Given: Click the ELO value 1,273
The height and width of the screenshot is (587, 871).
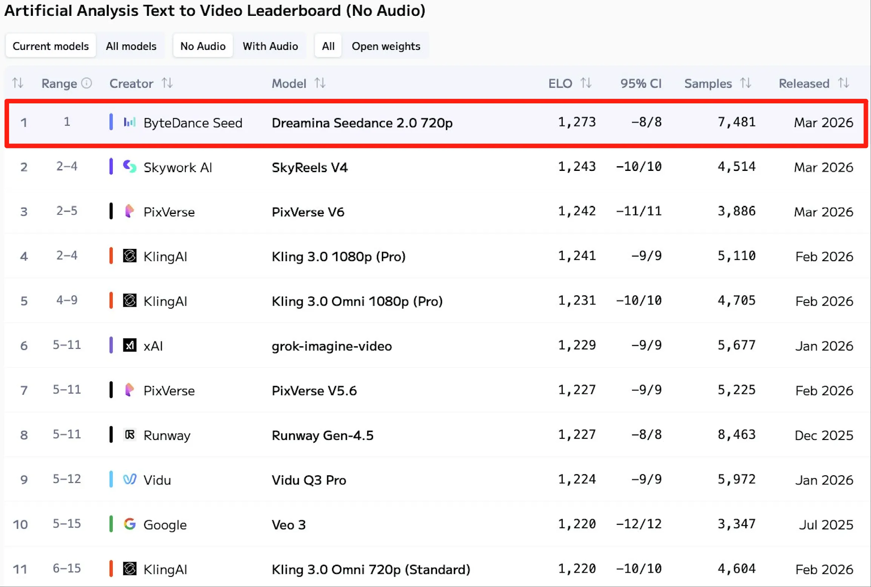Looking at the screenshot, I should tap(577, 122).
